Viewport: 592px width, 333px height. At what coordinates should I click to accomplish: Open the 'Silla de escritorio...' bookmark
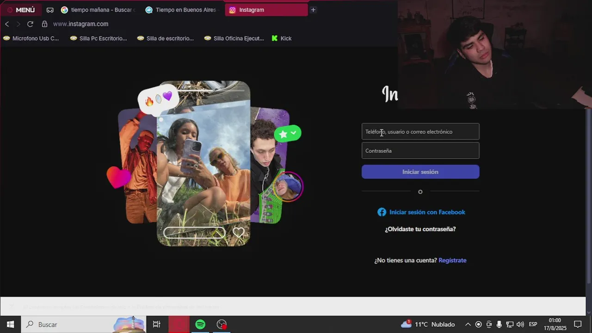(x=166, y=38)
